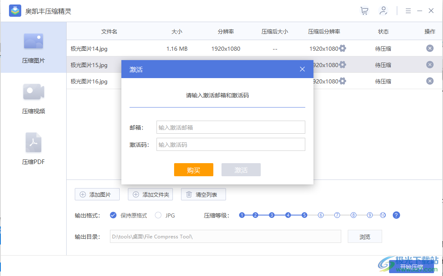443x276 pixels.
Task: Click the 添加图片 button
Action: click(97, 194)
